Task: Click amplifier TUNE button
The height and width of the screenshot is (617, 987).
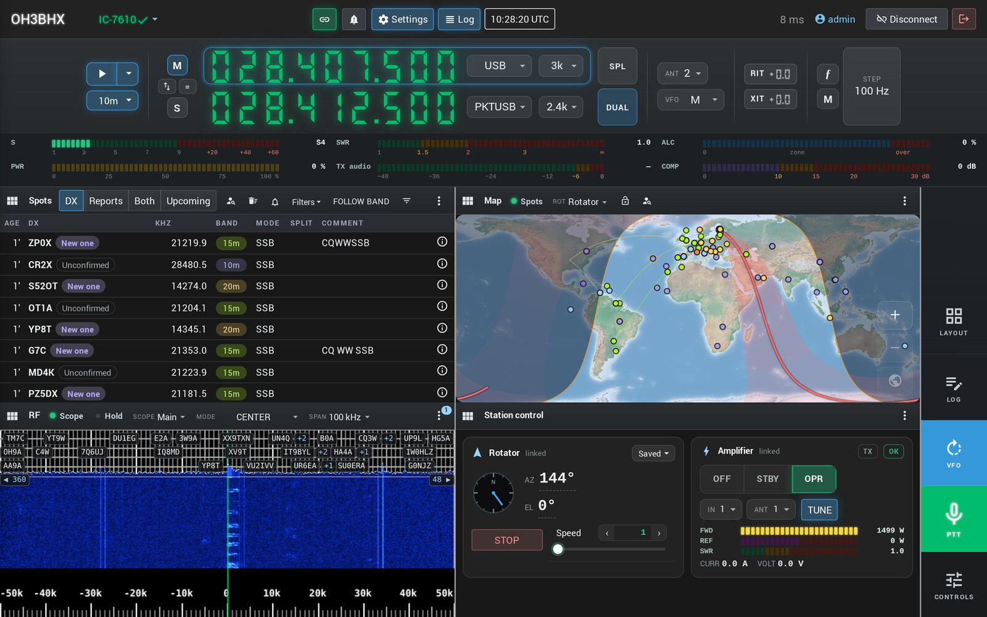Action: [819, 510]
